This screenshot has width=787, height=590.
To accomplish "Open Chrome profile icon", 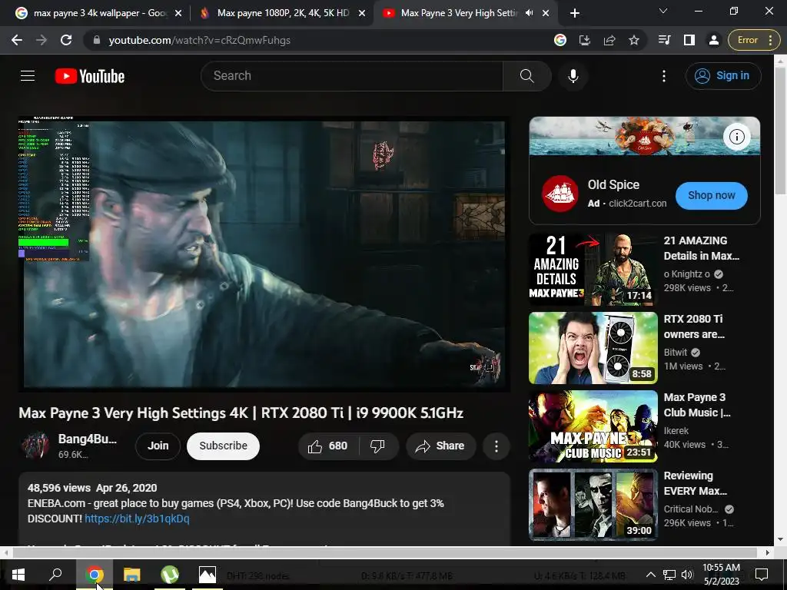I will point(714,40).
